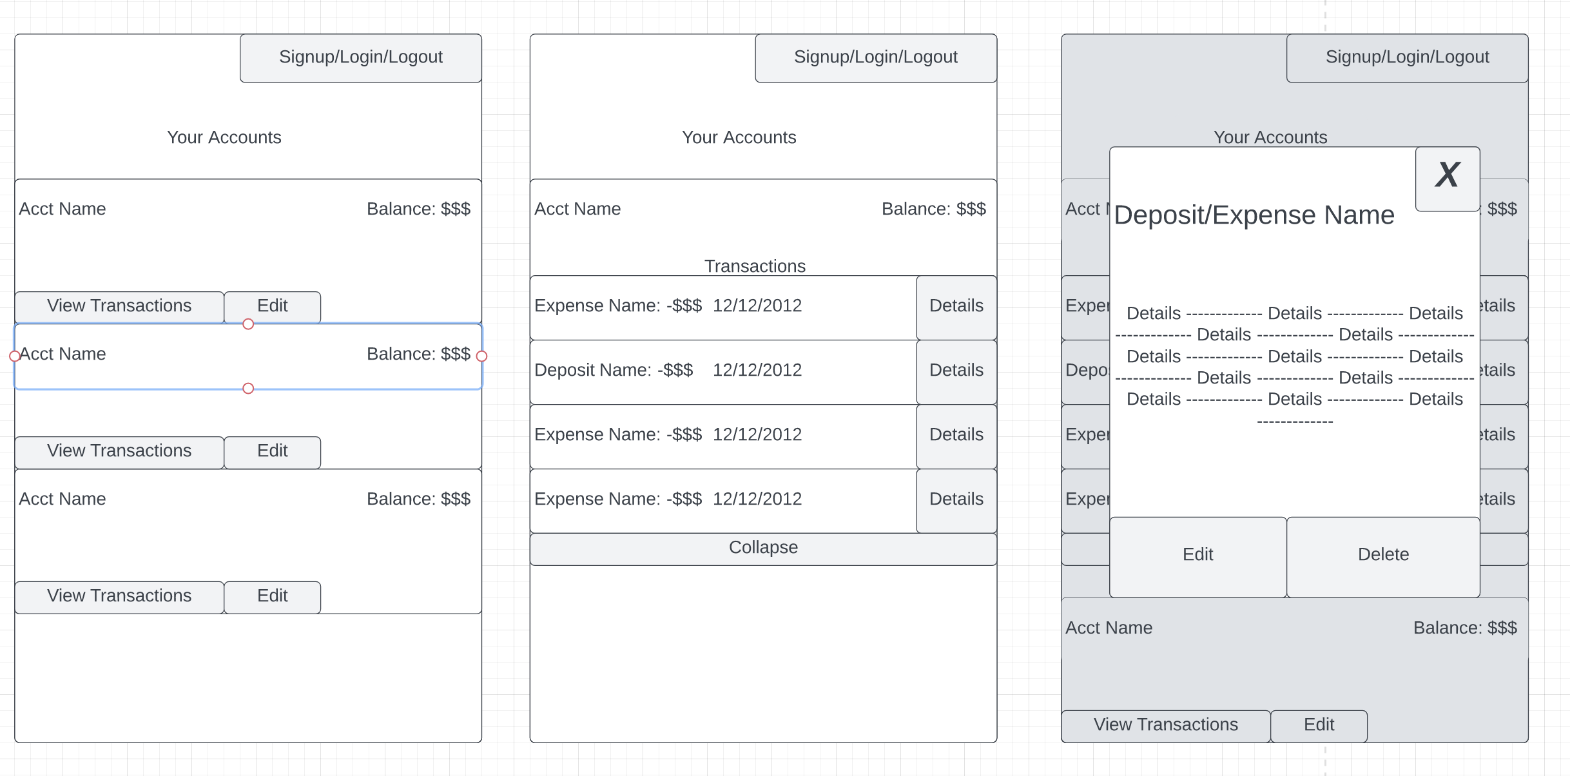1570x776 pixels.
Task: Click Delete button in the modal
Action: (1383, 556)
